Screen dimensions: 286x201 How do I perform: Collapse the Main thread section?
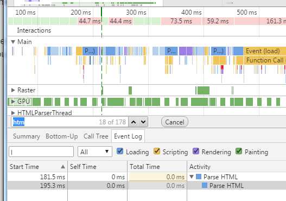pyautogui.click(x=13, y=42)
